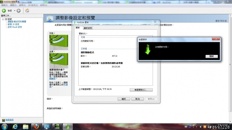This screenshot has height=130, width=232.
Task: Click the 沒有更新可用 text in 更新 list
Action: [87, 41]
